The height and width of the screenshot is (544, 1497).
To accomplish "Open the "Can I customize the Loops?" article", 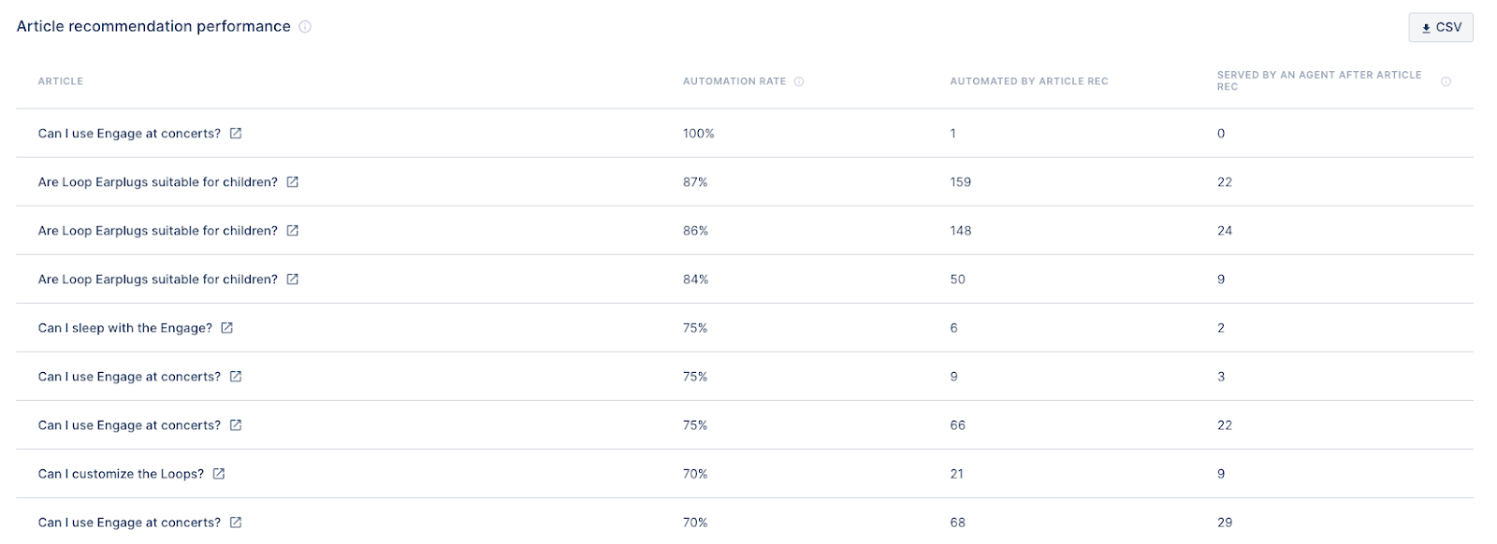I will pyautogui.click(x=121, y=474).
